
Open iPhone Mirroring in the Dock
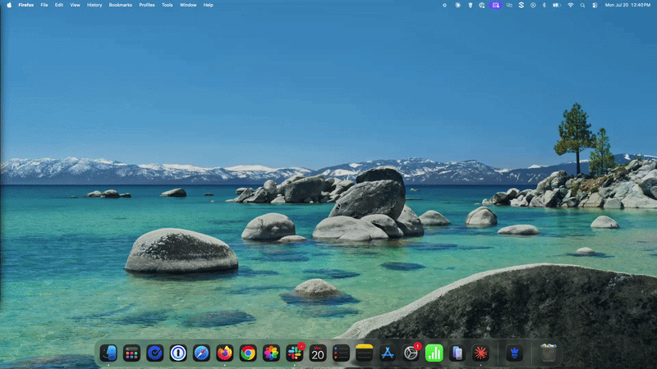click(x=457, y=353)
